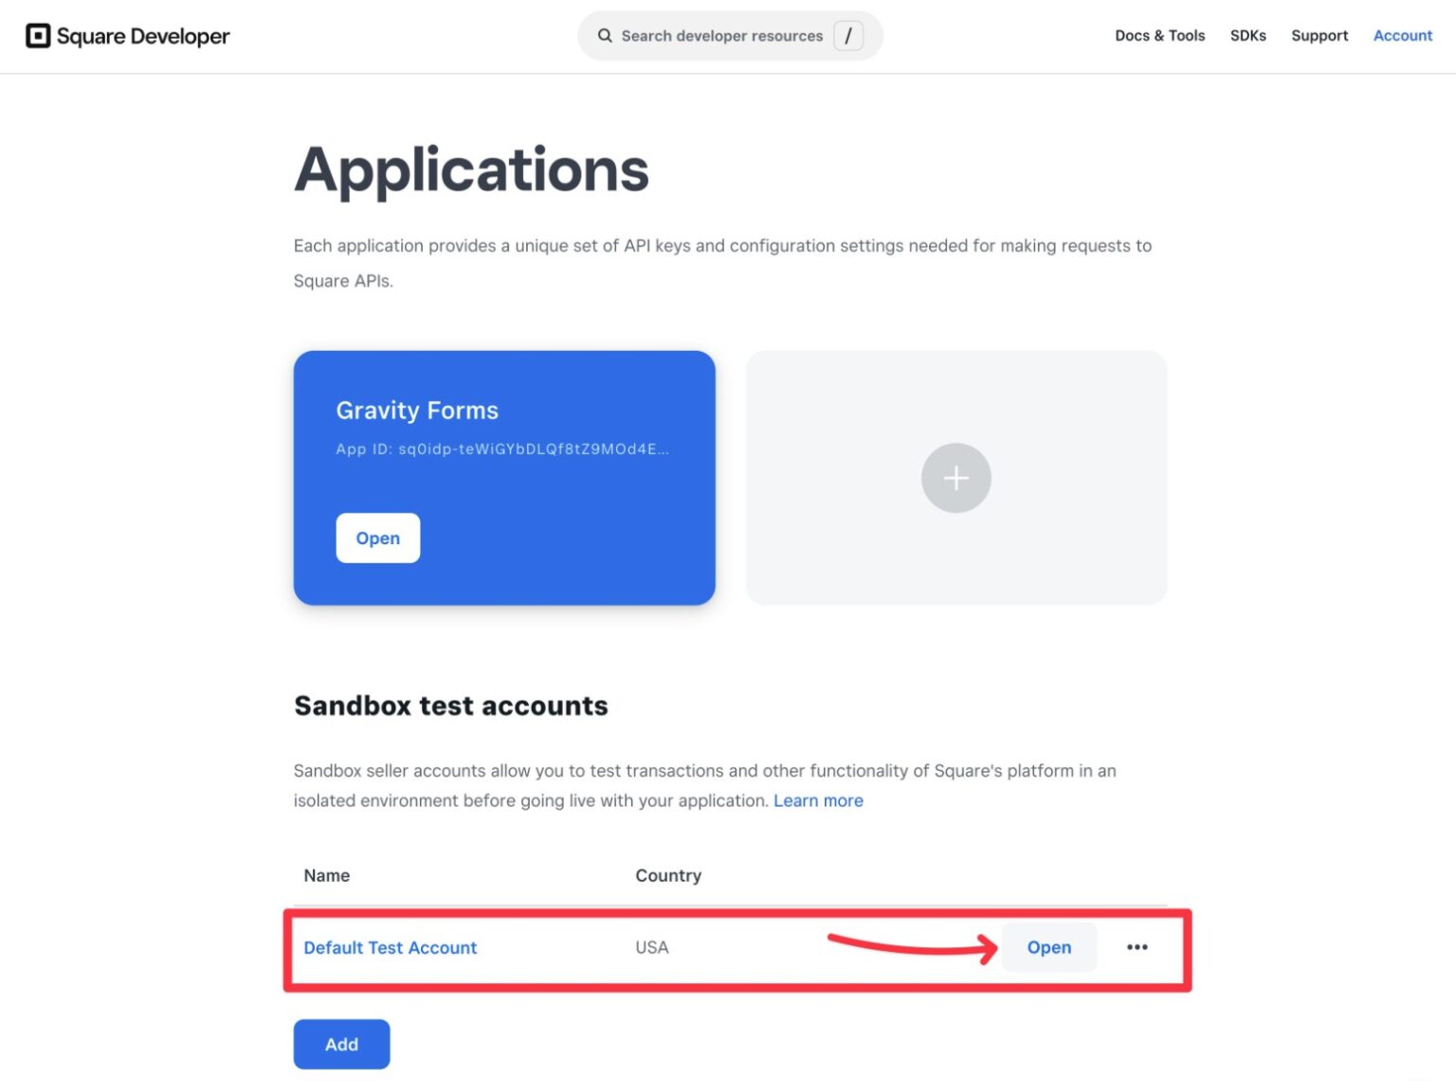Screen dimensions: 1456x1081
Task: Open the Docs & Tools menu
Action: click(x=1159, y=35)
